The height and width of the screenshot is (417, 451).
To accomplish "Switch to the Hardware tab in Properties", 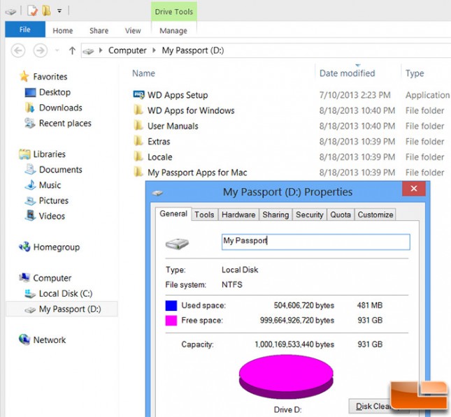I will coord(238,214).
